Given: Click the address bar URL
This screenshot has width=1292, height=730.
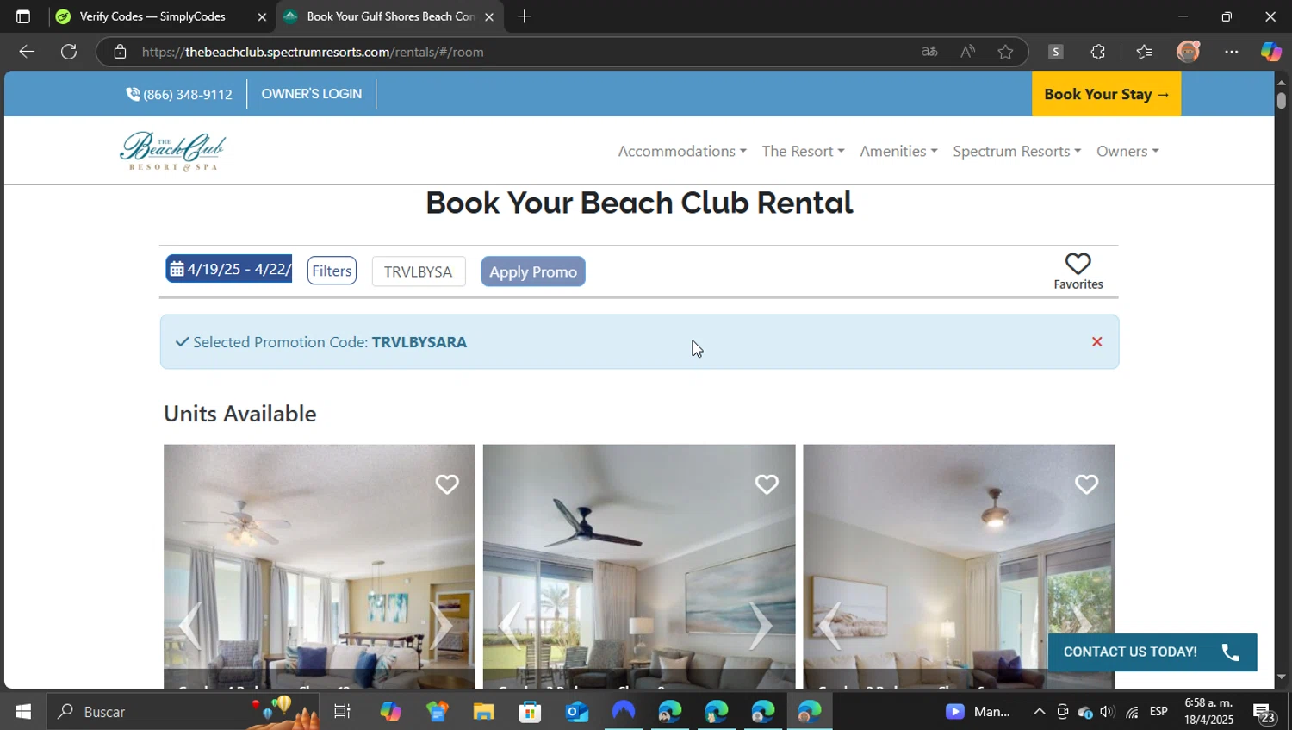Looking at the screenshot, I should click(x=313, y=52).
